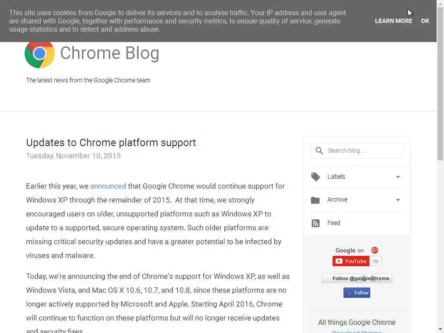Image resolution: width=444 pixels, height=333 pixels.
Task: Open the Chrome Blog title link
Action: (110, 53)
